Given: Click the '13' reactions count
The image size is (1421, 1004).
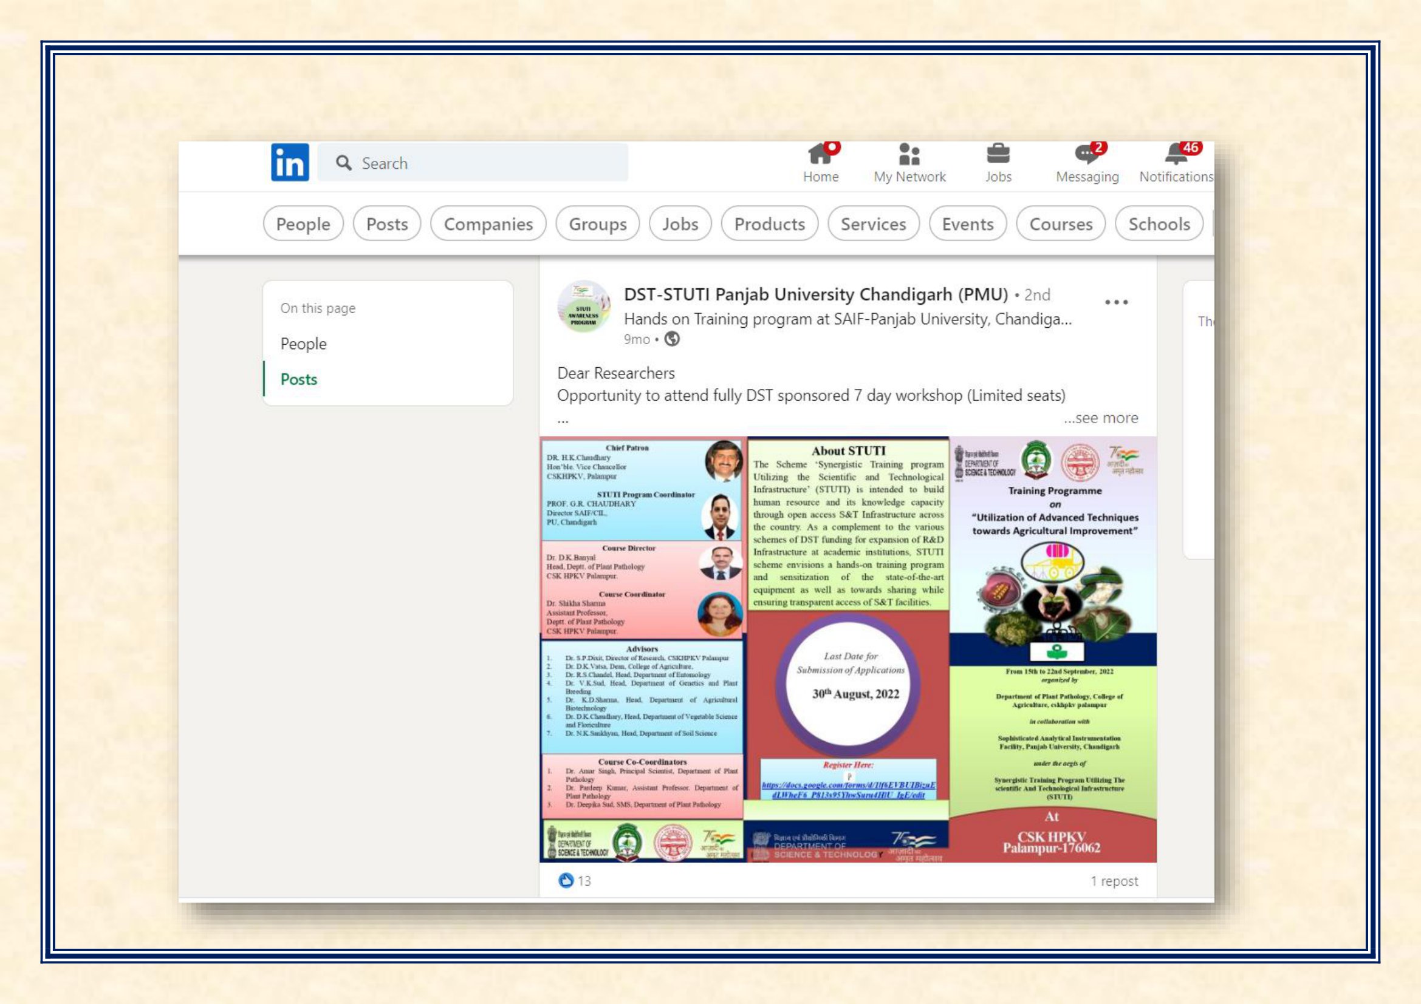Looking at the screenshot, I should pyautogui.click(x=584, y=881).
